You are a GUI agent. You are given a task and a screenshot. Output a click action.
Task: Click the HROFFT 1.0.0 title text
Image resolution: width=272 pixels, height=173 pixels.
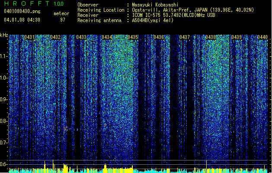[x=34, y=3]
